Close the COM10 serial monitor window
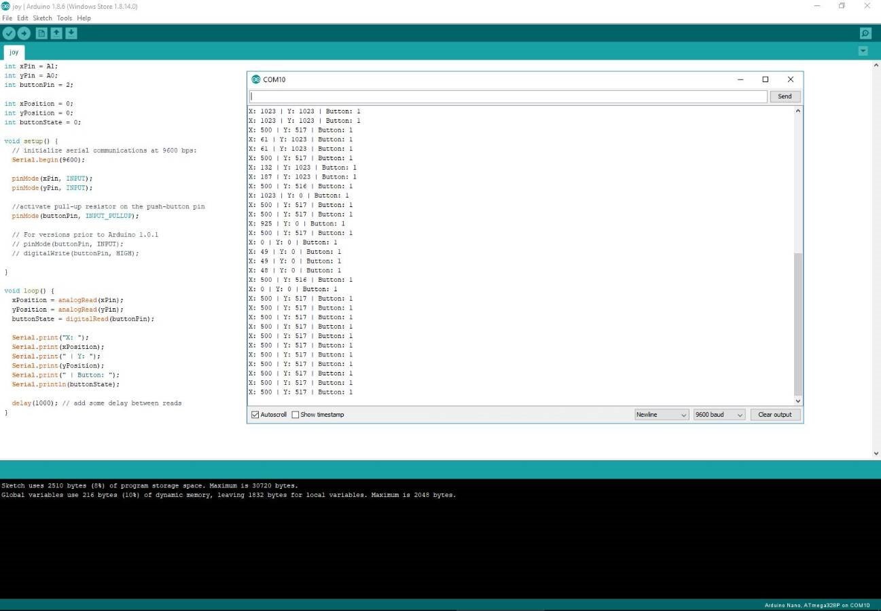 pyautogui.click(x=791, y=79)
